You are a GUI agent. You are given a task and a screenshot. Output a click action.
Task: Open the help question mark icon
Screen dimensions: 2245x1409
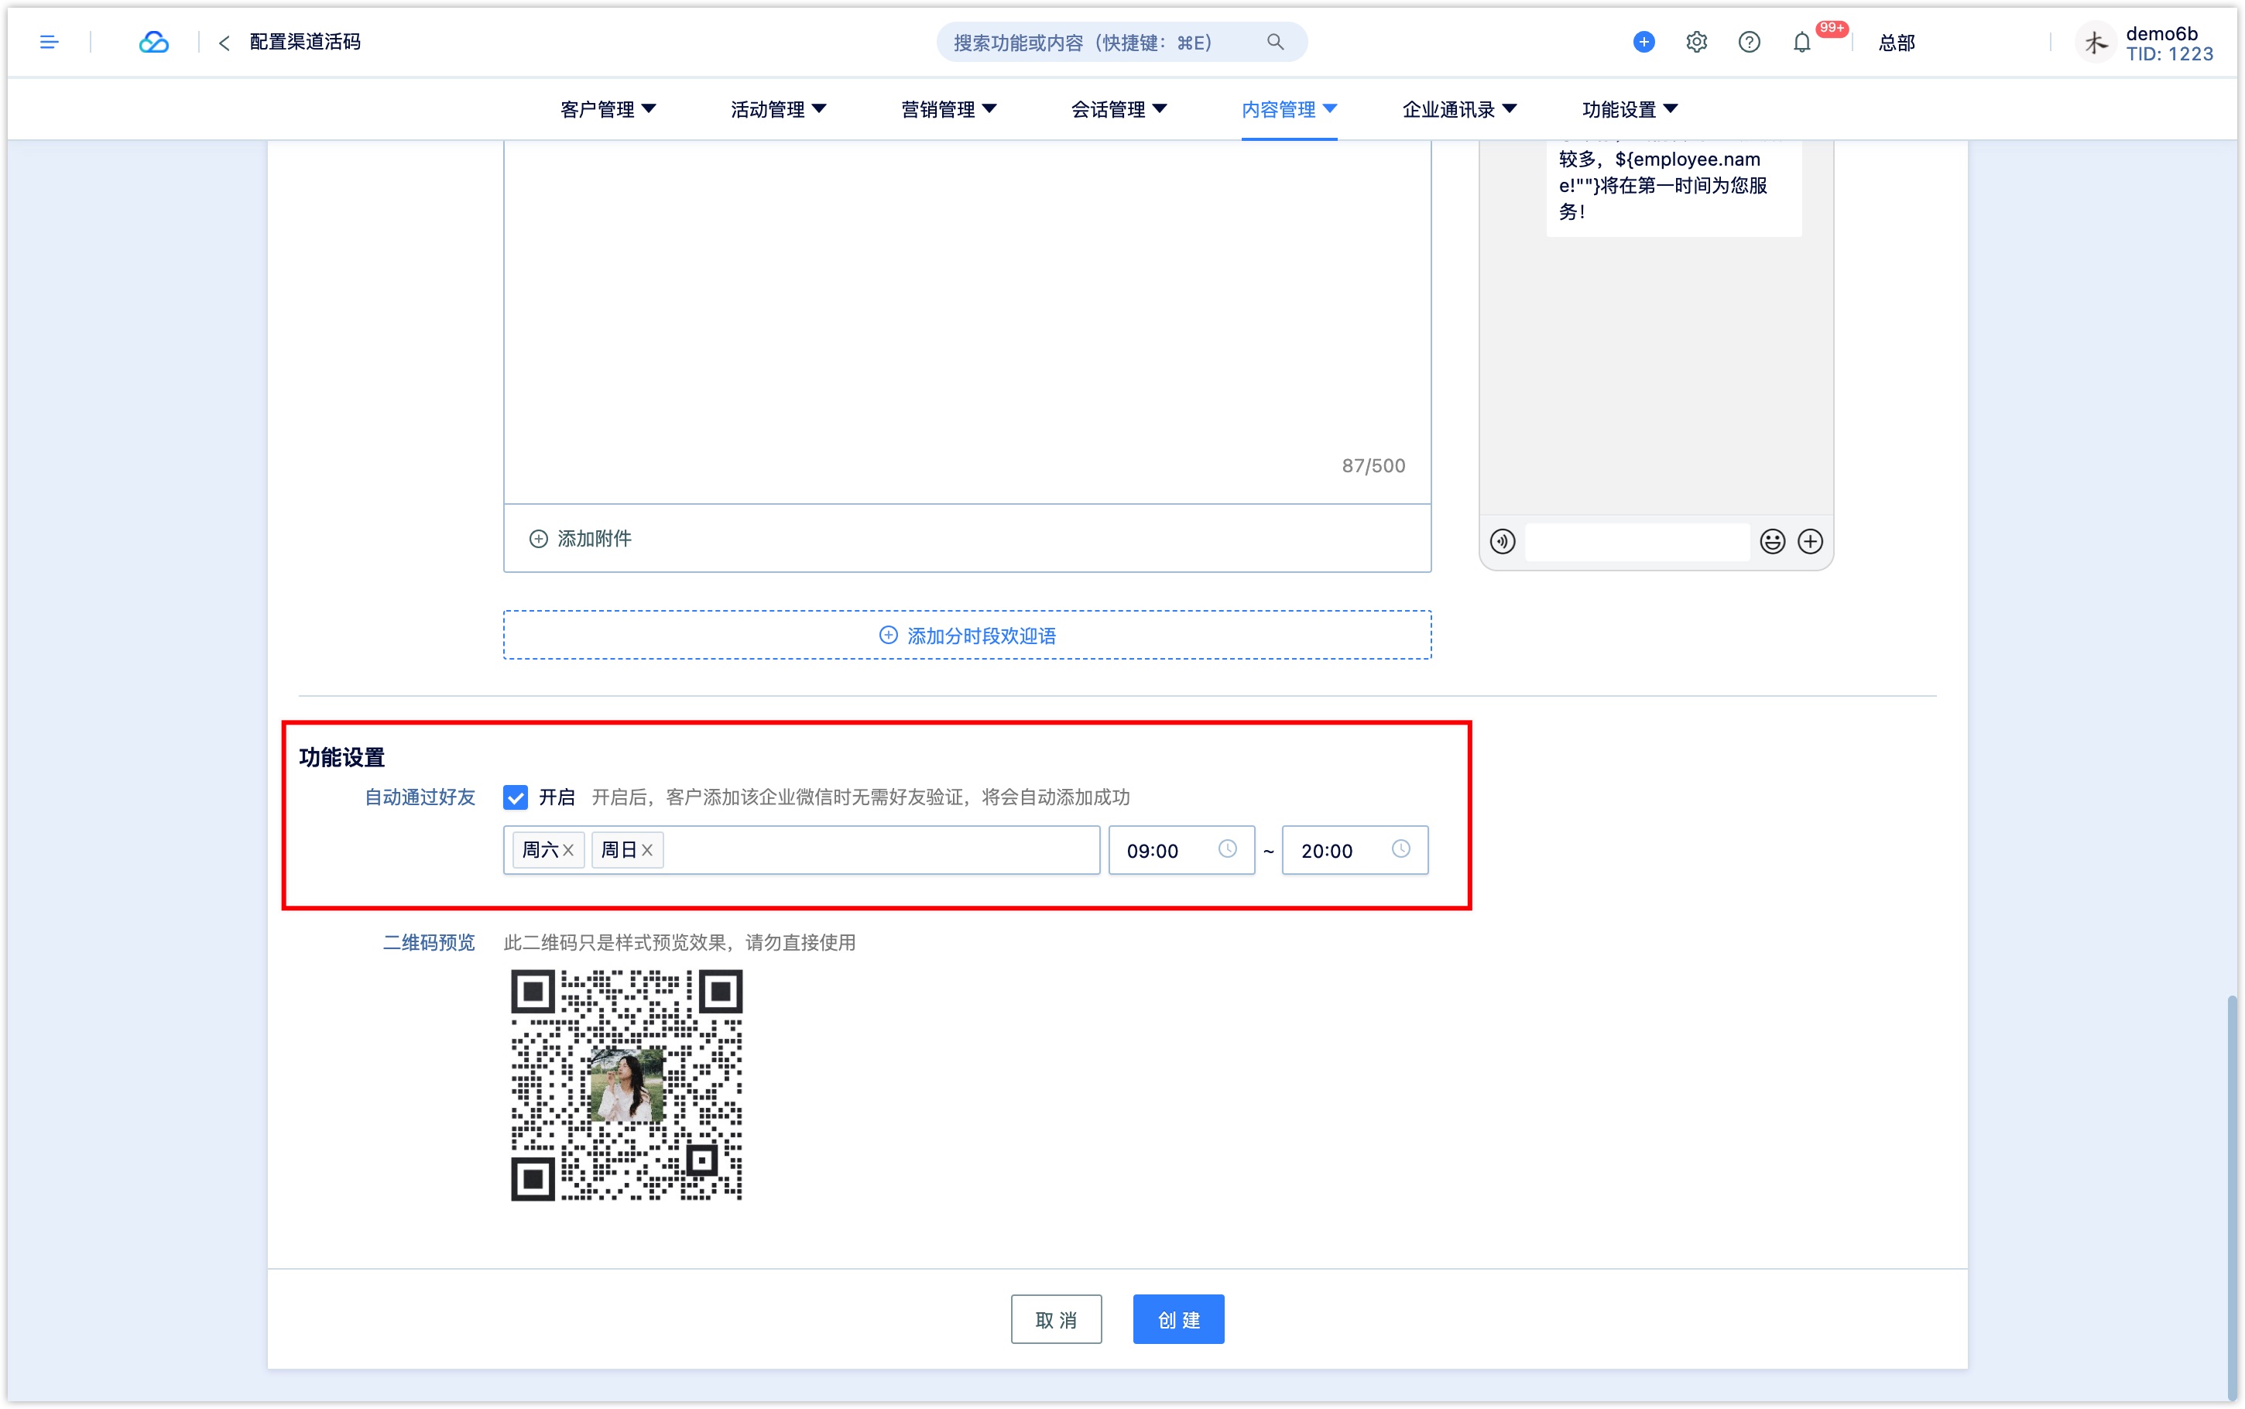(x=1749, y=42)
